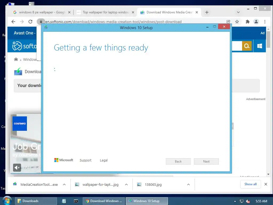Bookmark this page with star icon
Screen dimensions: 273x205
pyautogui.click(x=237, y=22)
